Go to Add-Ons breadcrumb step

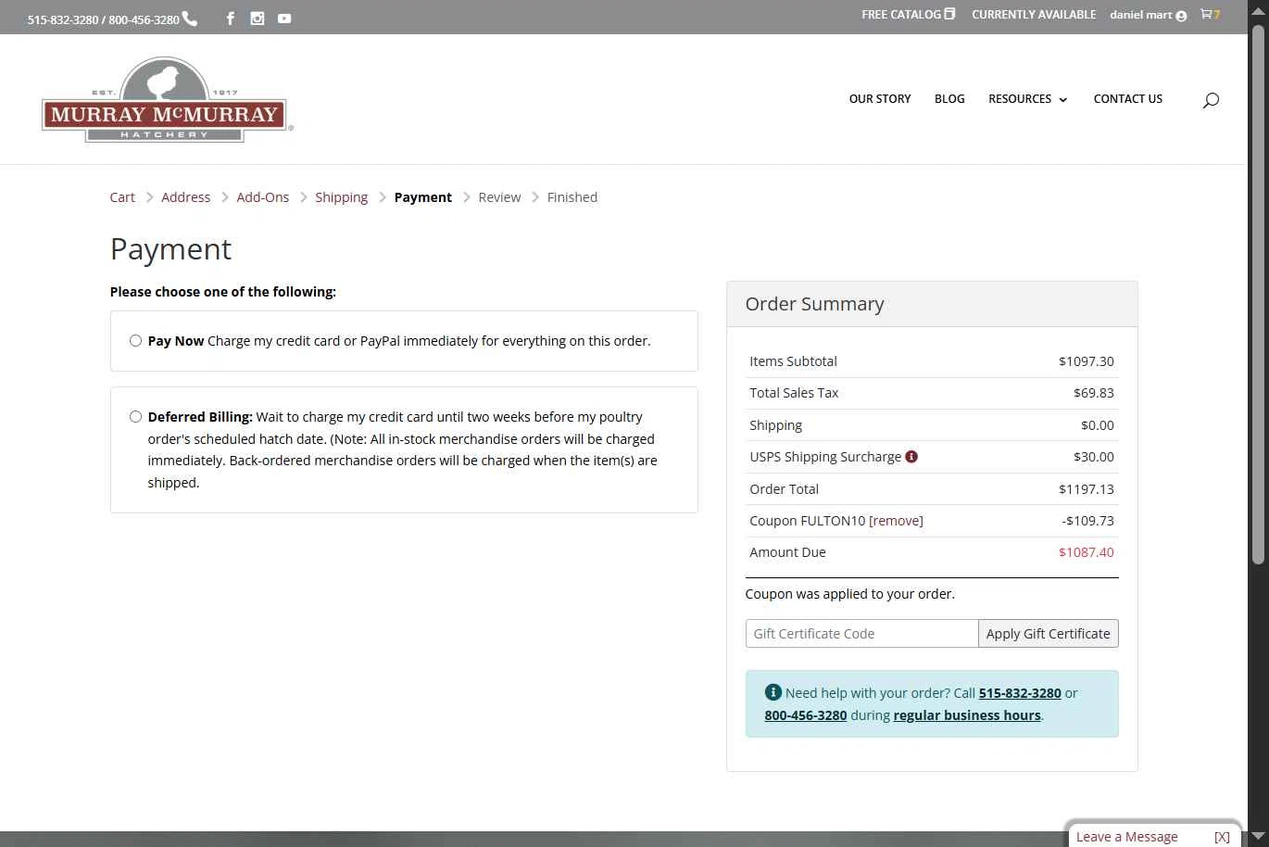click(262, 197)
